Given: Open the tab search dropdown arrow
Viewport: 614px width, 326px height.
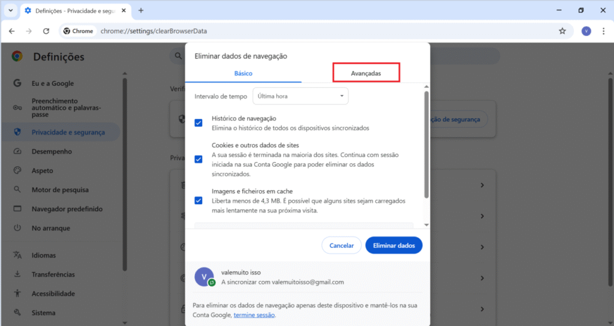Looking at the screenshot, I should click(11, 11).
